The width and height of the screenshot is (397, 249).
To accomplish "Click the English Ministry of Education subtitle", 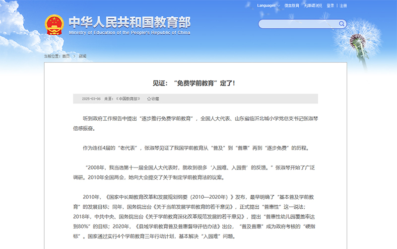I will (129, 33).
